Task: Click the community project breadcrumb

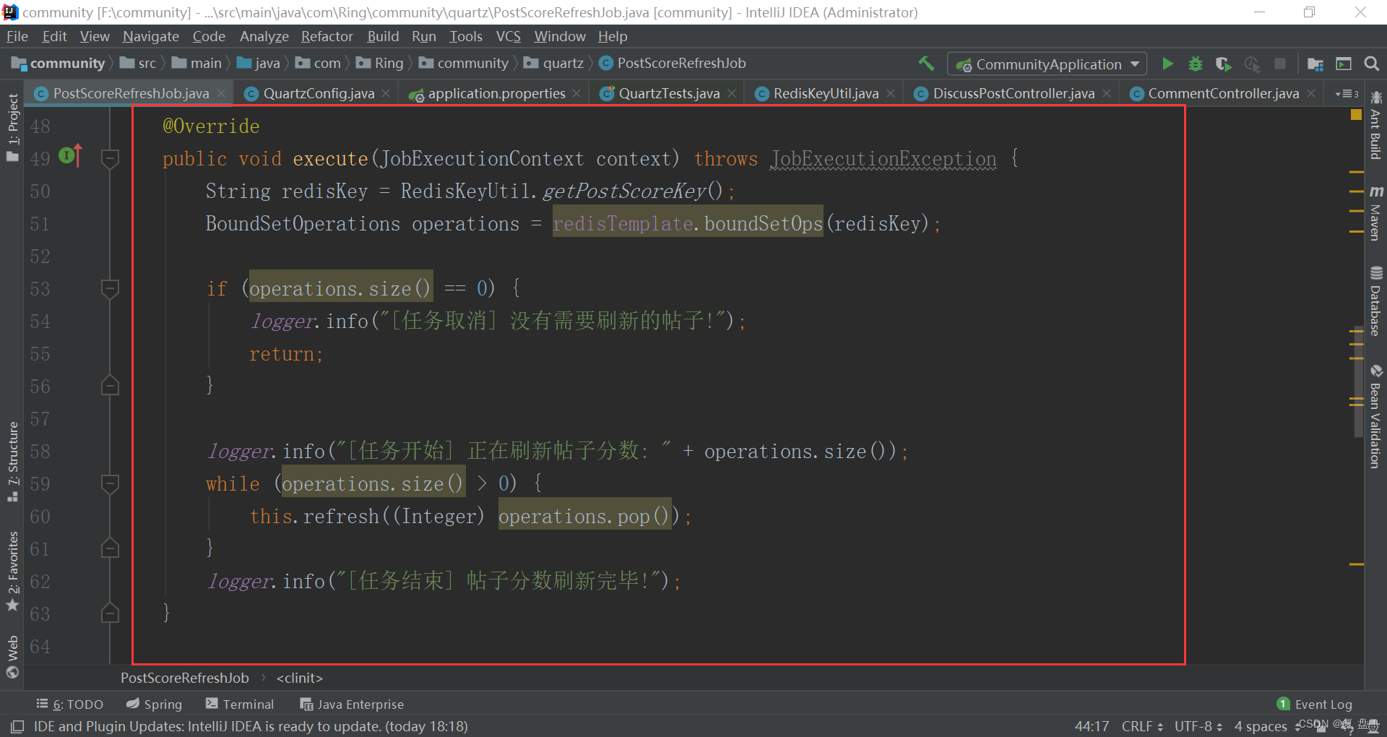Action: (59, 64)
